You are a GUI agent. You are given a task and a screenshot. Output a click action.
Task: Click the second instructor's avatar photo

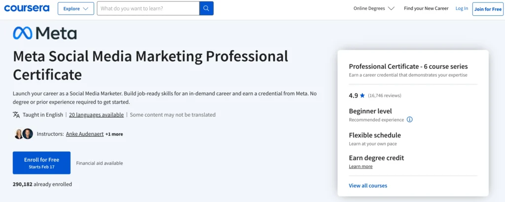point(28,134)
